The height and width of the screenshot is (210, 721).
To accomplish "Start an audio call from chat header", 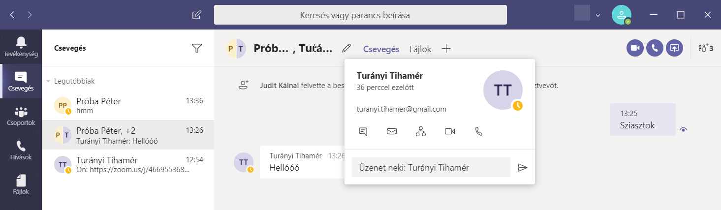I will 655,48.
